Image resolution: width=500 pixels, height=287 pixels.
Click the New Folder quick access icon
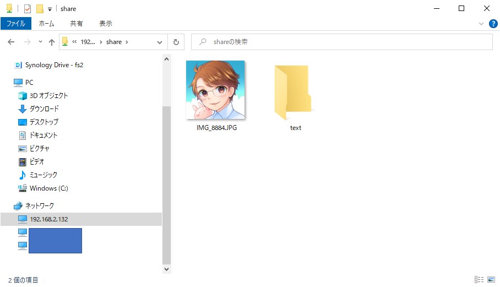click(x=40, y=9)
